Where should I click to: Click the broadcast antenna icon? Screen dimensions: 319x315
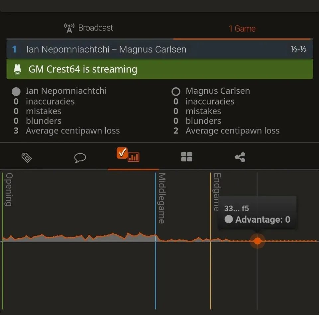pyautogui.click(x=69, y=28)
